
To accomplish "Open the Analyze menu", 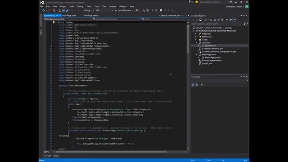I will 112,6.
